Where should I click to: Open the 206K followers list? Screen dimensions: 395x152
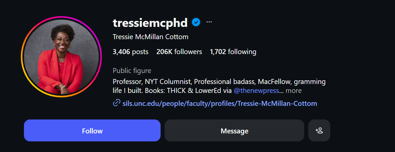coord(179,52)
